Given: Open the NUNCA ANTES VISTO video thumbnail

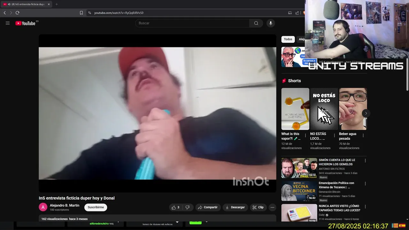Looking at the screenshot, I should coord(299,213).
